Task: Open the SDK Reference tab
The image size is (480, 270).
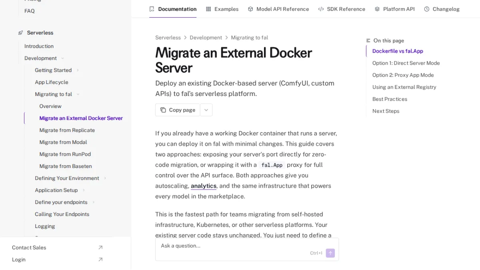Action: [x=342, y=9]
